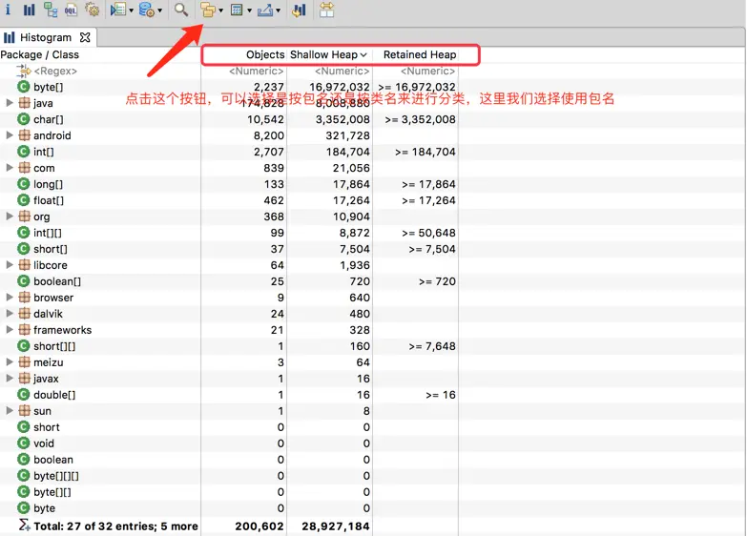Click the class icon beside boolean
This screenshot has height=536, width=747.
click(x=23, y=460)
